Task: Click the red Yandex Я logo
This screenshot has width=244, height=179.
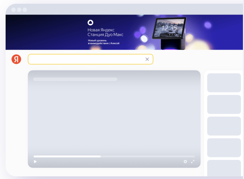Action: tap(16, 59)
